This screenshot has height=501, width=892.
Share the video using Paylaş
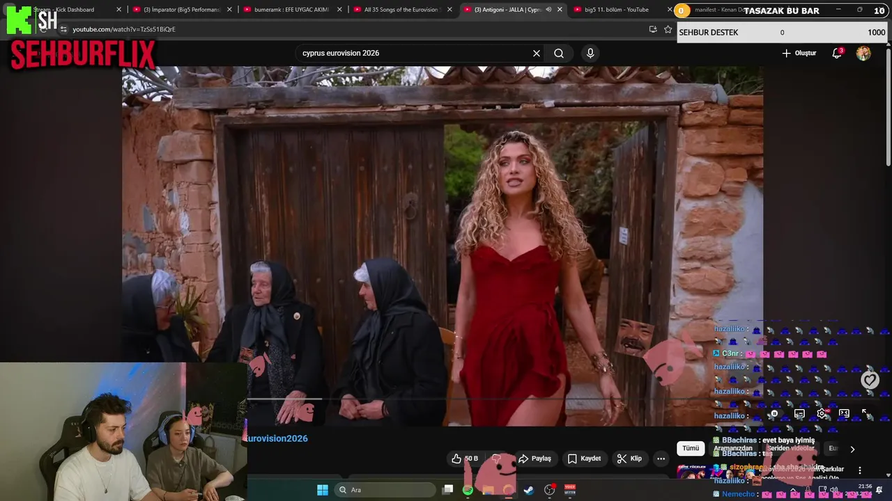[535, 459]
